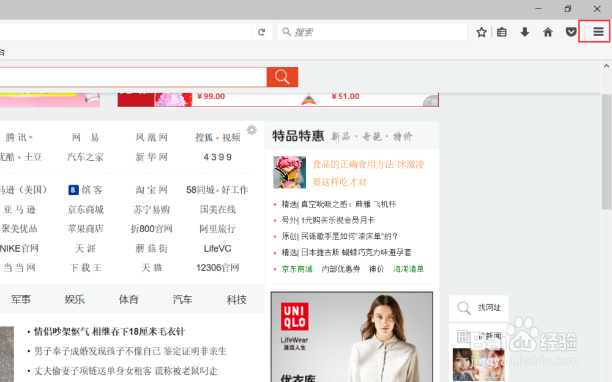Open the 读新闻 side button
This screenshot has width=612, height=382.
tap(479, 336)
